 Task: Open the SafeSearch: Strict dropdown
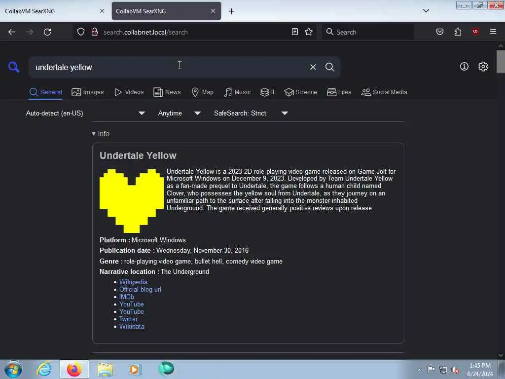coord(251,113)
